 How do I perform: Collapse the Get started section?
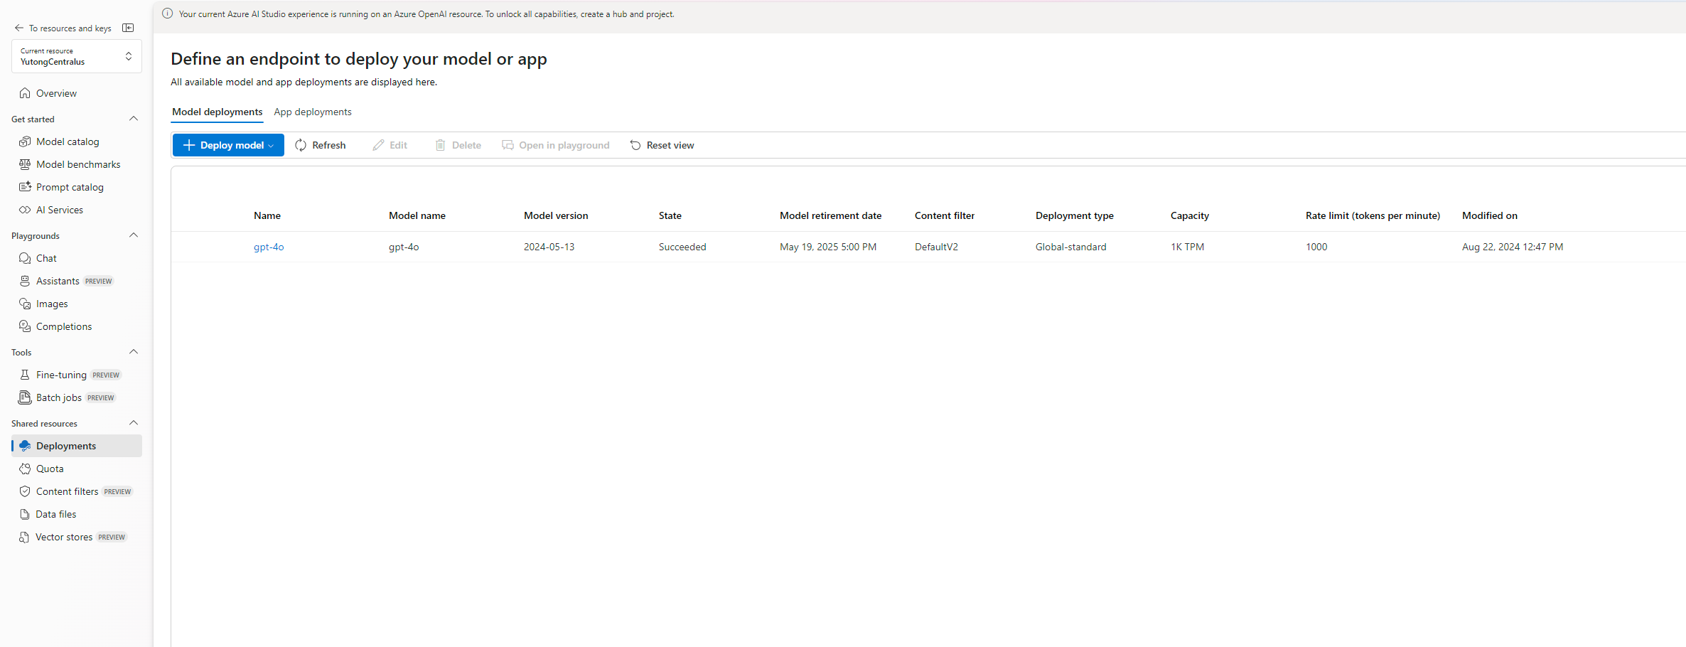[x=134, y=119]
